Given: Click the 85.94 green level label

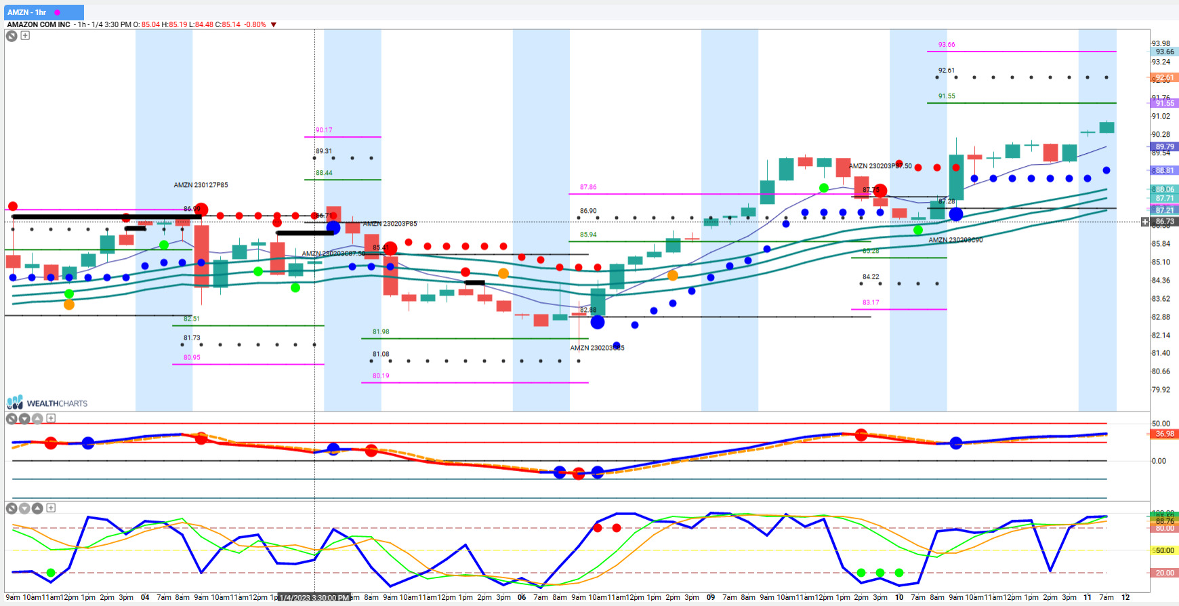Looking at the screenshot, I should [x=588, y=235].
